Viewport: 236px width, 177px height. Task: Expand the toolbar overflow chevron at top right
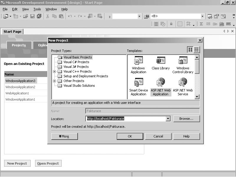(x=234, y=16)
